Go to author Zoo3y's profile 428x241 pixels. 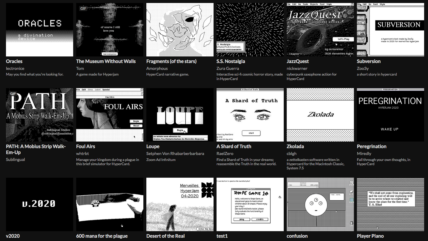tap(363, 68)
